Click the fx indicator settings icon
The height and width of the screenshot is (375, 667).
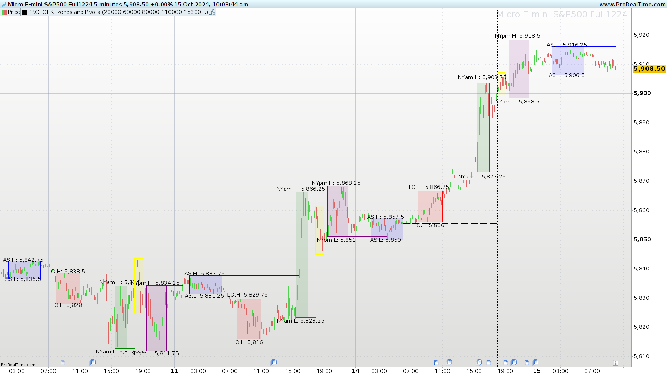pos(212,12)
